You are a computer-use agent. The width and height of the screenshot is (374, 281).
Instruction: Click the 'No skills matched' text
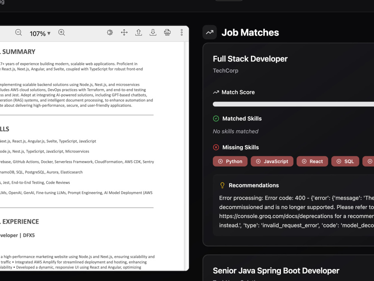[x=235, y=132]
